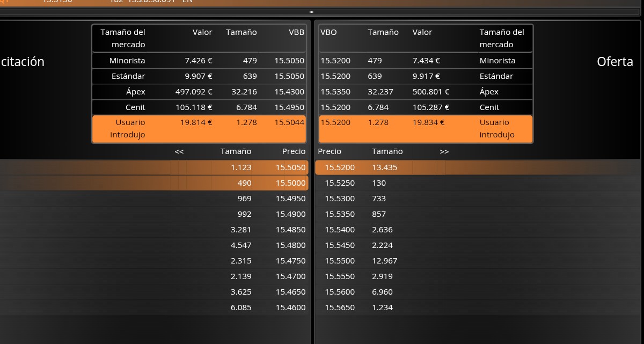Select the Minorista bid row

(x=199, y=61)
